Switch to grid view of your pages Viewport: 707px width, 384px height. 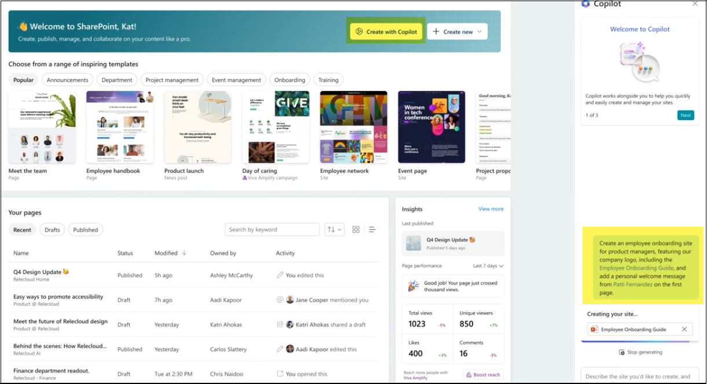coord(356,229)
